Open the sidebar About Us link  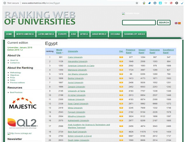(14, 60)
